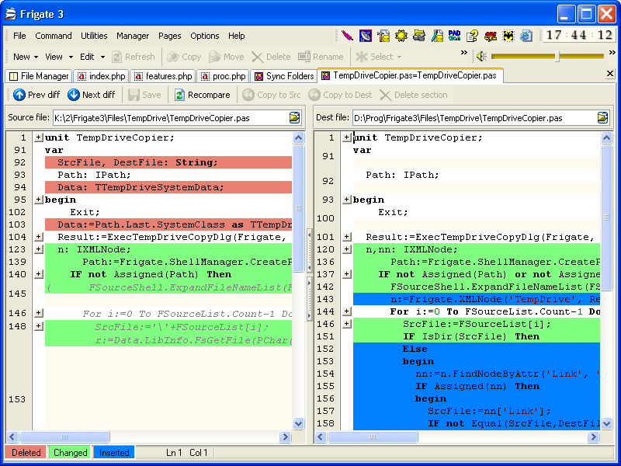621x466 pixels.
Task: Switch to the File Manager tab
Action: (39, 76)
